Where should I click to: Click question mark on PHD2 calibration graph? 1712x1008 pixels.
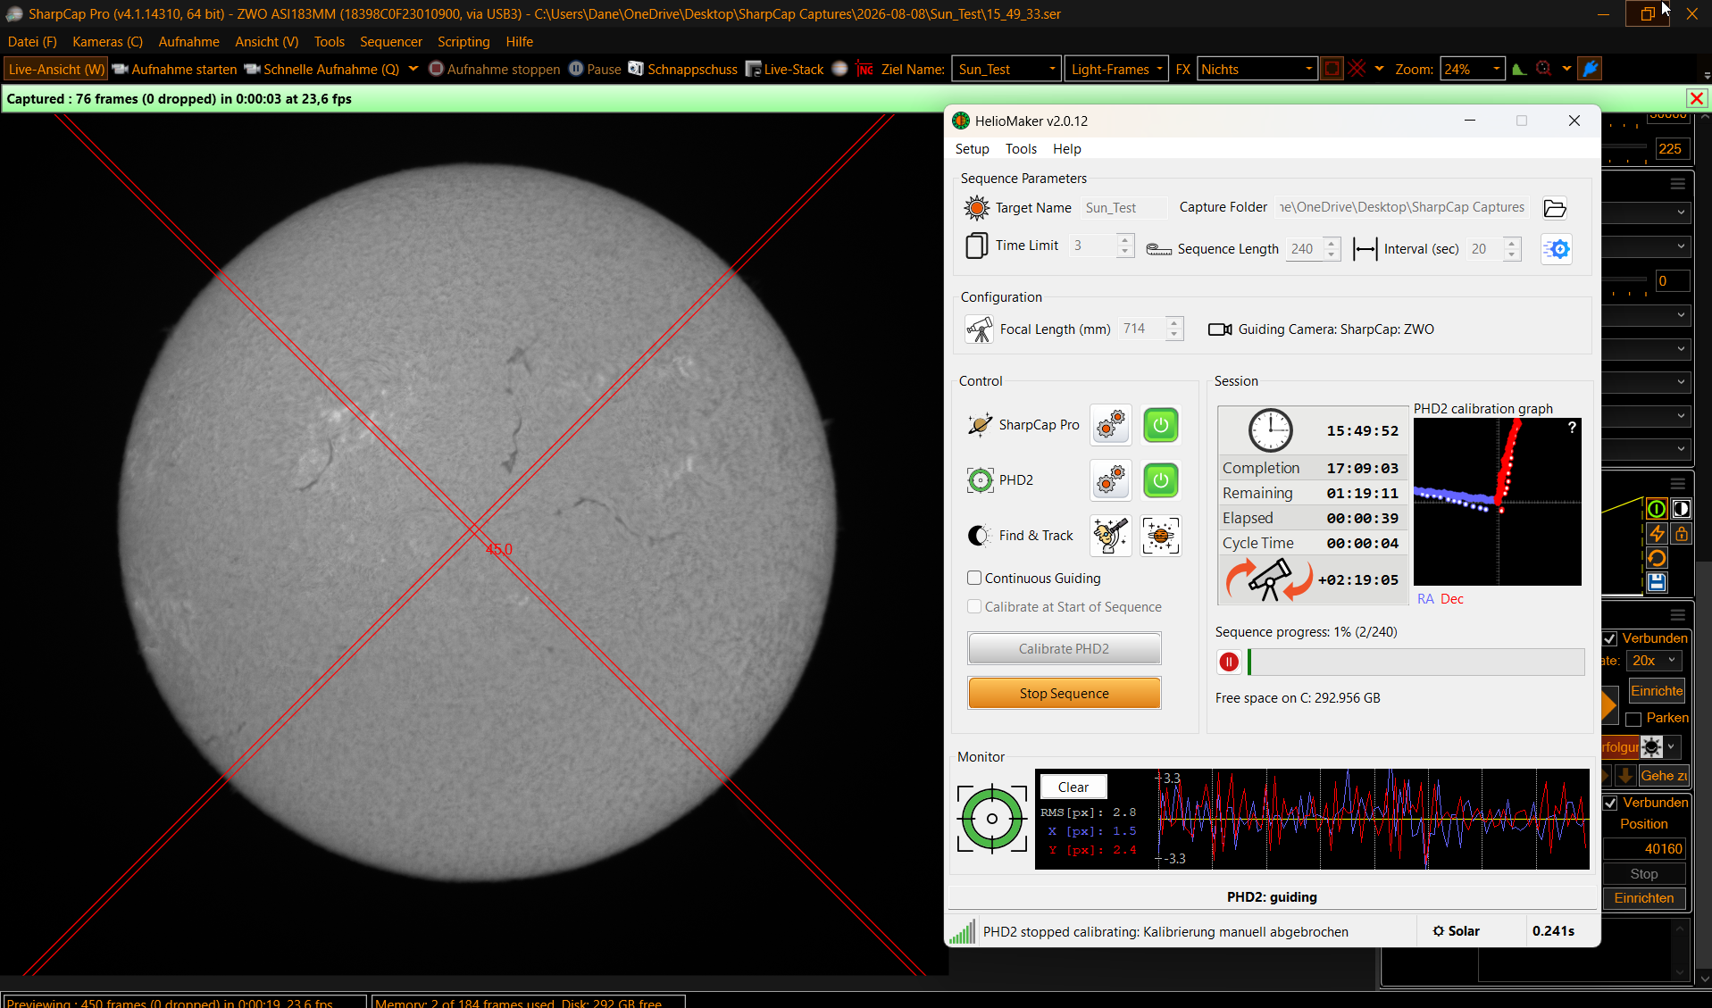click(1572, 428)
